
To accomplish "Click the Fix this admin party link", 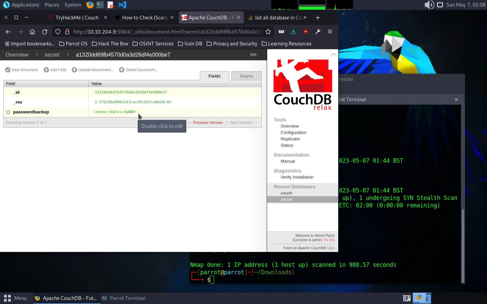I will [x=329, y=240].
